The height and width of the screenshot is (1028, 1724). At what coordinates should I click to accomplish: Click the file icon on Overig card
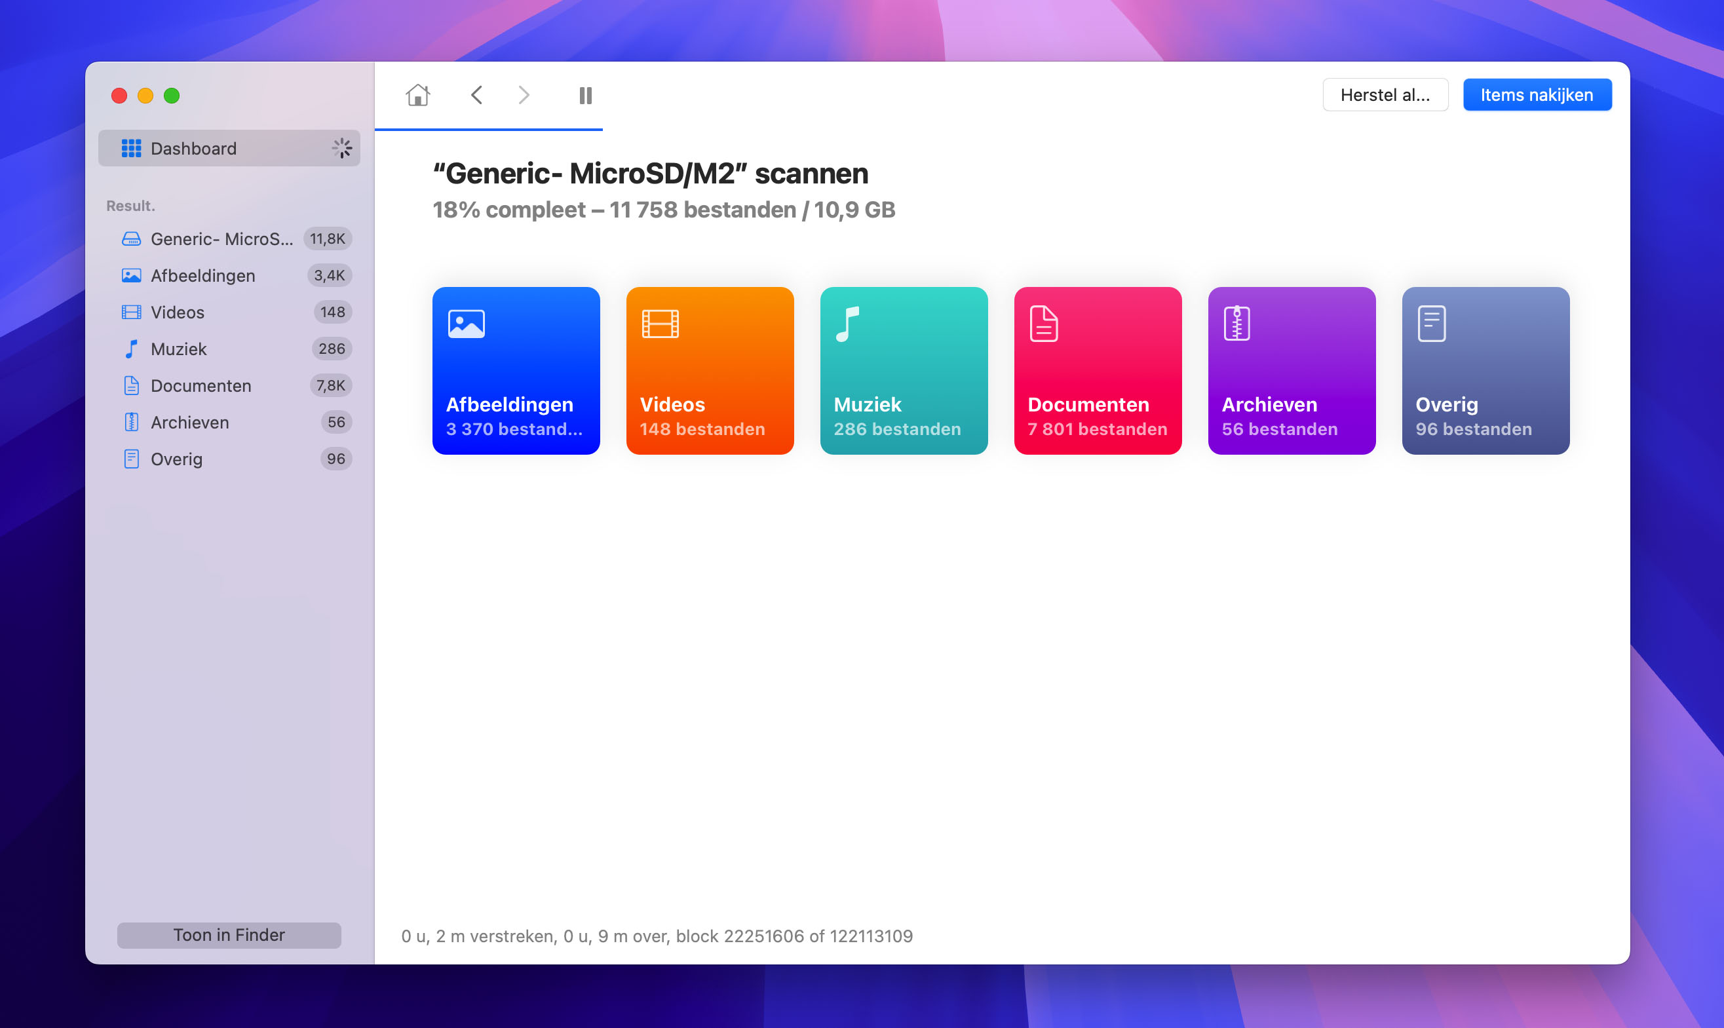[x=1432, y=324]
